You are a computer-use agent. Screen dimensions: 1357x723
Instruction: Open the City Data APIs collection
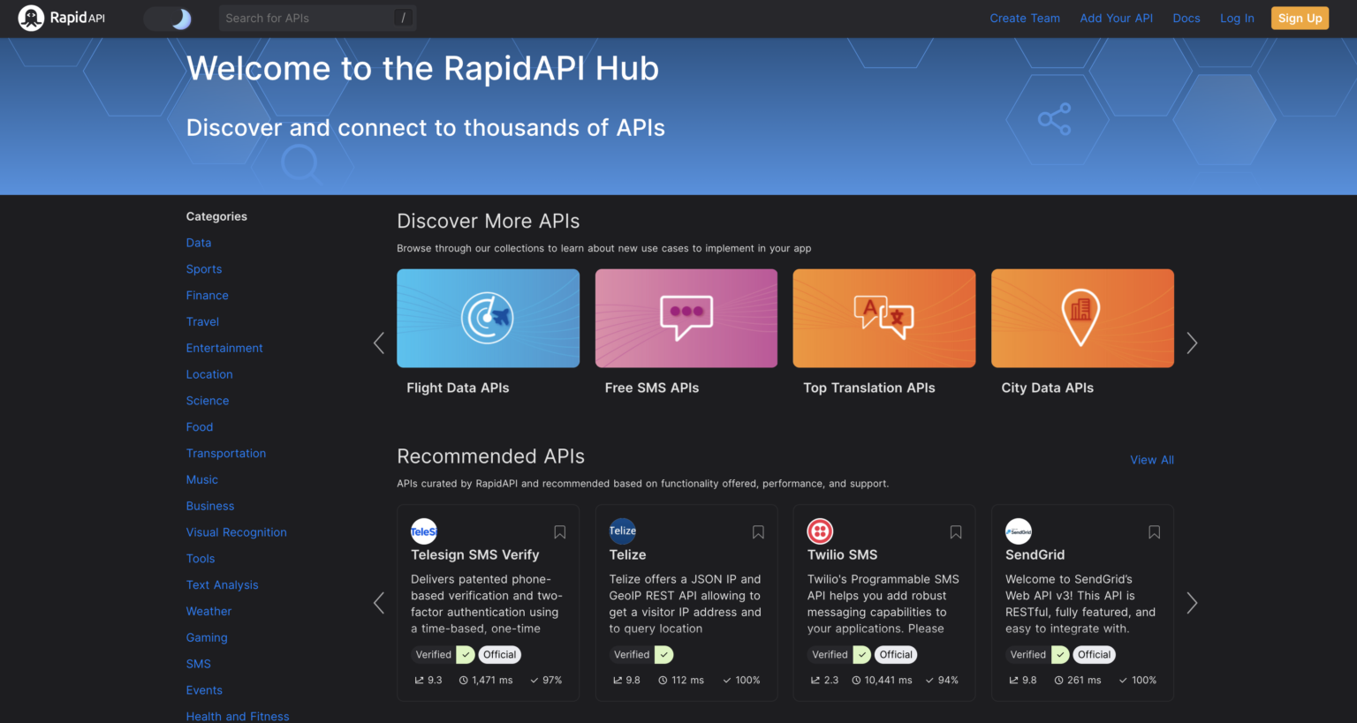1082,318
